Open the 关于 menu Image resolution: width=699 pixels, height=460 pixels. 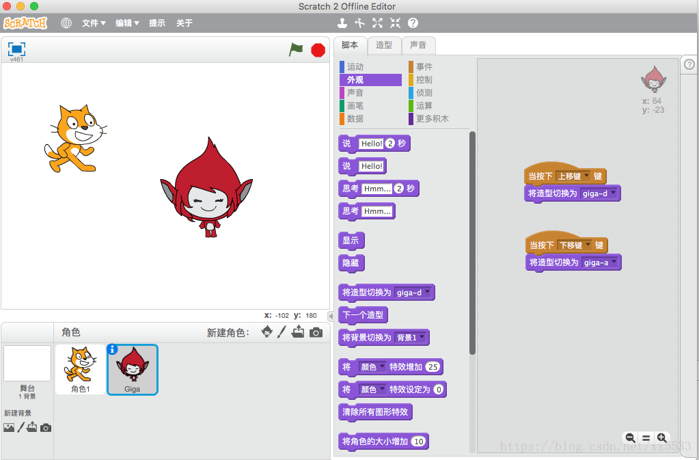(x=184, y=23)
